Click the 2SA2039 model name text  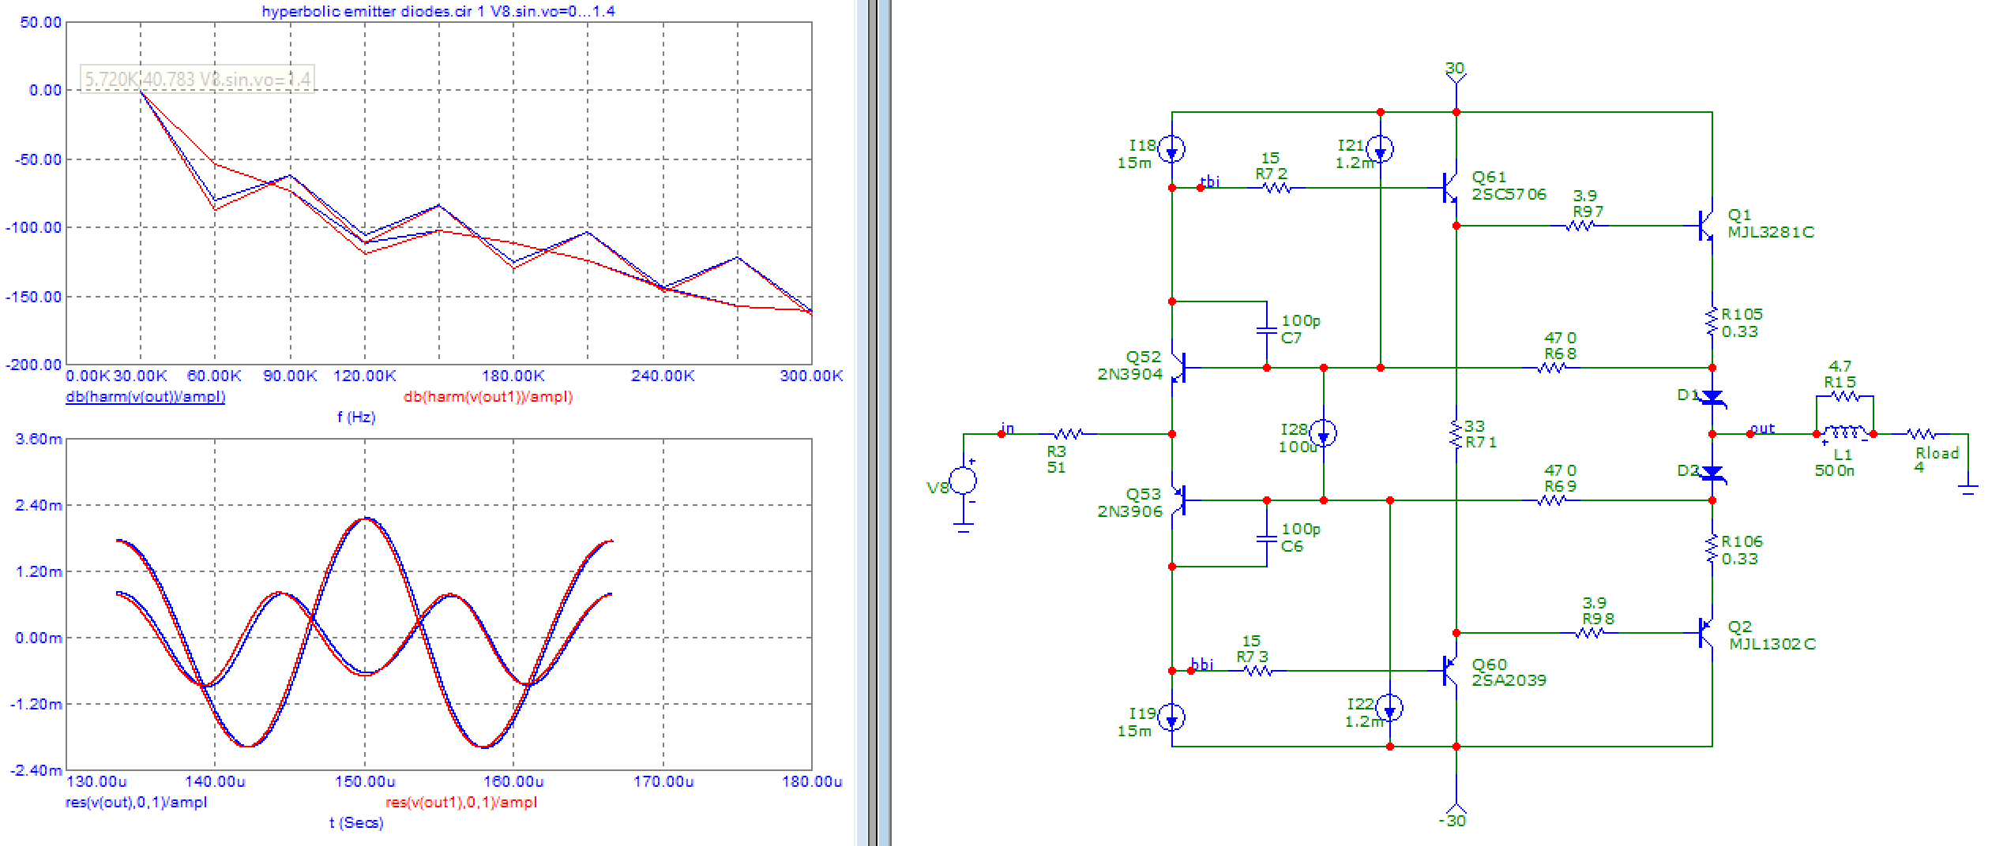pyautogui.click(x=1509, y=680)
